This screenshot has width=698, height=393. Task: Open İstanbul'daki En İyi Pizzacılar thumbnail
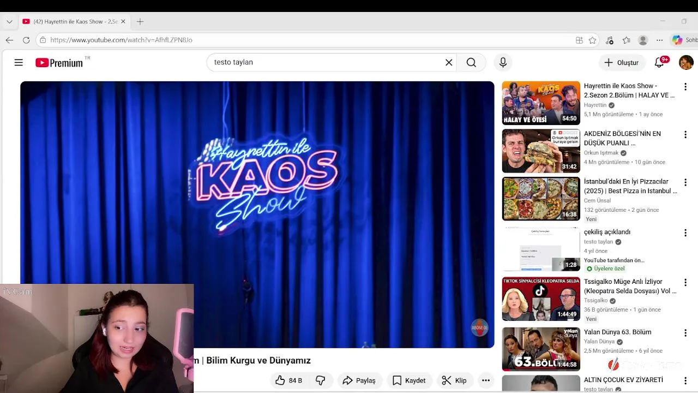click(541, 199)
